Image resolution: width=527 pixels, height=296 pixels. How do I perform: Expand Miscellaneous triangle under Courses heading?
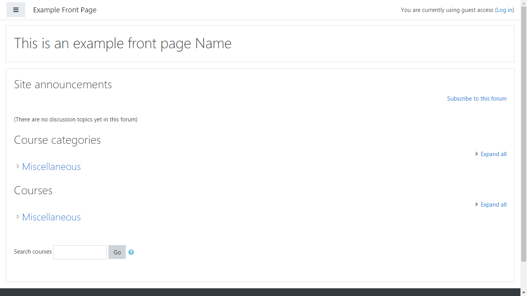tap(18, 217)
